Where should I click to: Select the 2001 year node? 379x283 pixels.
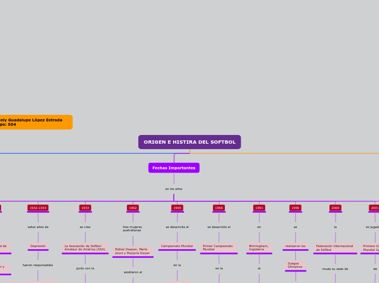tap(374, 208)
